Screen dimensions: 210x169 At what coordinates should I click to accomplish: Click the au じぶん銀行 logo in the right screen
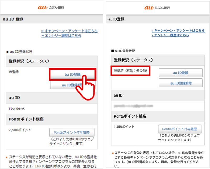157,8
